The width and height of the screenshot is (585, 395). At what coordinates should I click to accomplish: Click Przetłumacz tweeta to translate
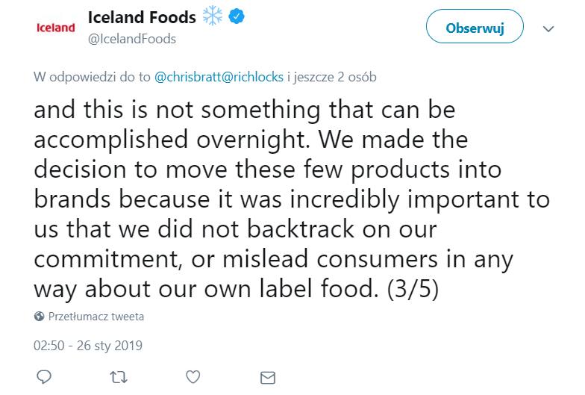pyautogui.click(x=96, y=317)
